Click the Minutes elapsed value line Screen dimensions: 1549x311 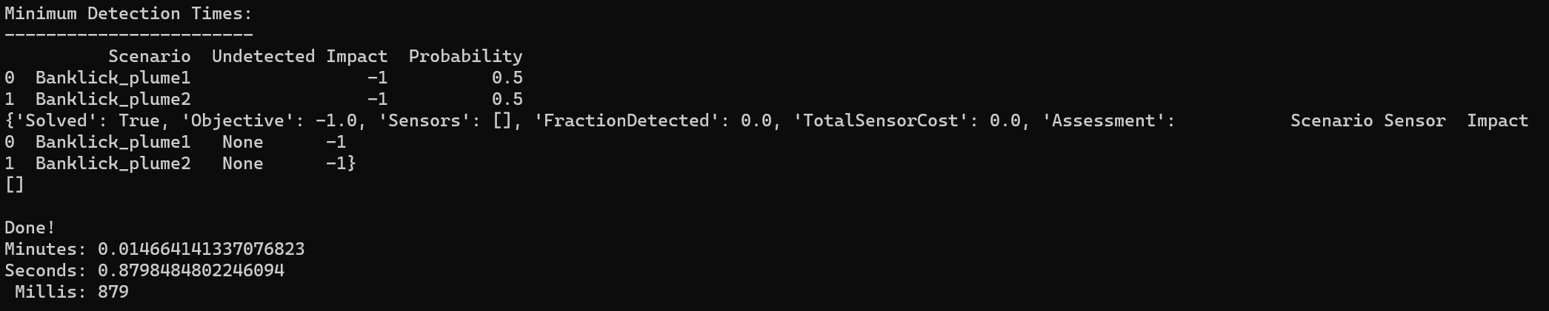[x=154, y=250]
